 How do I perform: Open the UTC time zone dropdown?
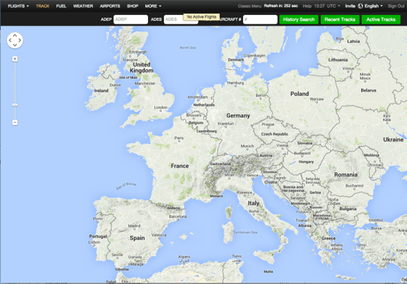click(x=334, y=6)
